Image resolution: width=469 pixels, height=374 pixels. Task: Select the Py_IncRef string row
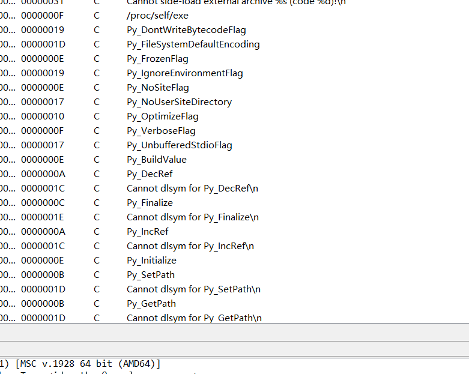(x=234, y=231)
